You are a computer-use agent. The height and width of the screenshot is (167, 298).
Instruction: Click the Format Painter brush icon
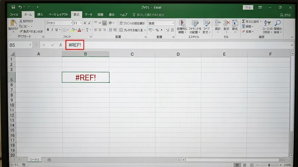point(21,31)
